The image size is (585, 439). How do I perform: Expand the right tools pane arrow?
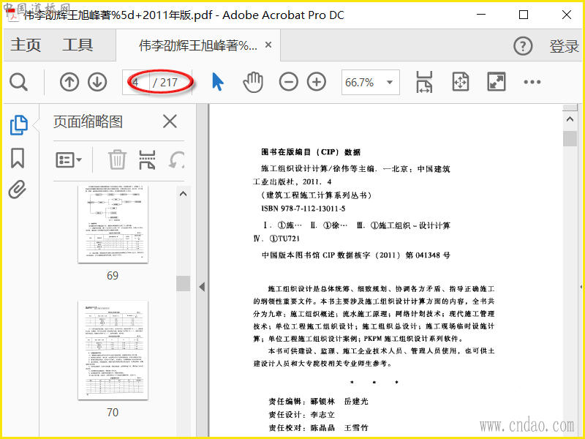[581, 287]
